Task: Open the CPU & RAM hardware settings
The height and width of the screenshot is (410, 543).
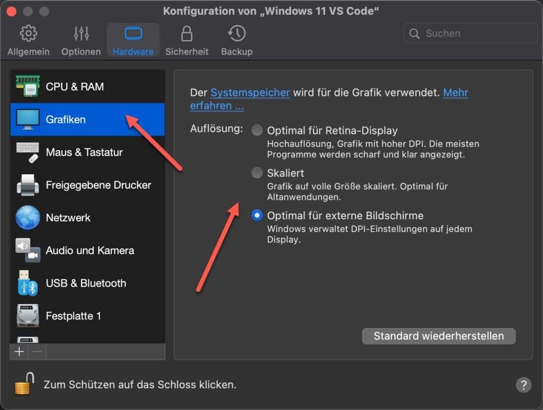Action: (74, 86)
